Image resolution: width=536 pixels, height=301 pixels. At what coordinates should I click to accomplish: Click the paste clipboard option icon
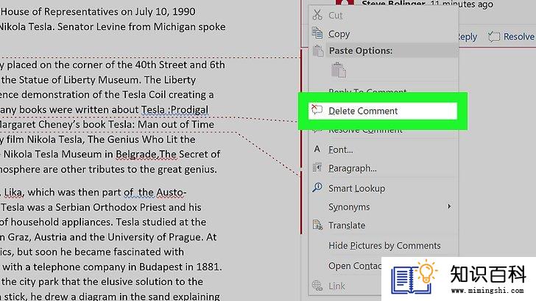(339, 70)
